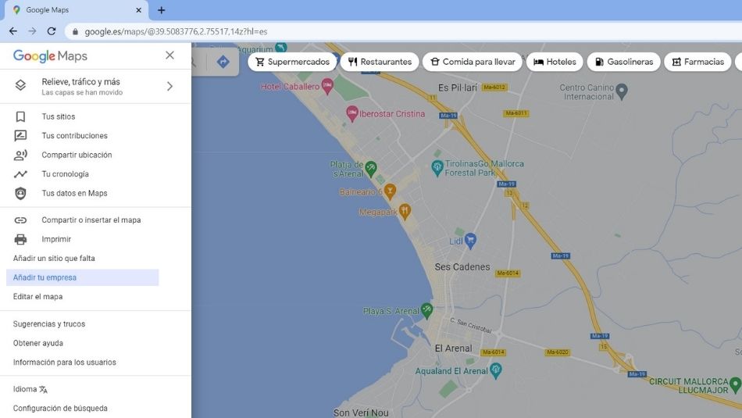The width and height of the screenshot is (742, 418).
Task: Click the link icon for sharing map
Action: (21, 220)
